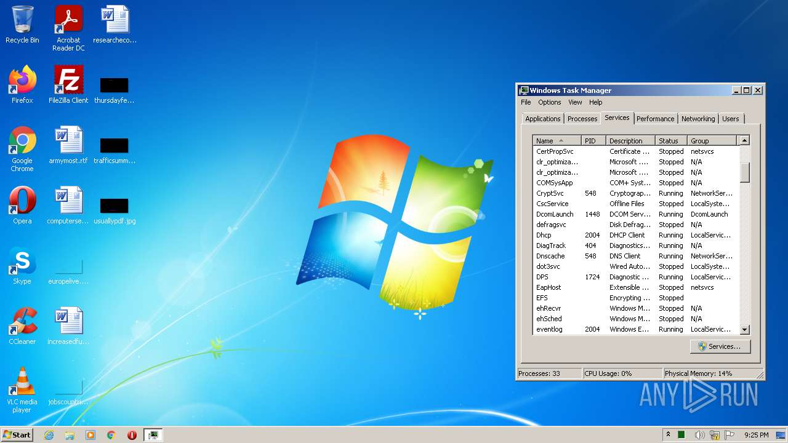Click the network tray icon
This screenshot has width=788, height=443.
pyautogui.click(x=715, y=435)
